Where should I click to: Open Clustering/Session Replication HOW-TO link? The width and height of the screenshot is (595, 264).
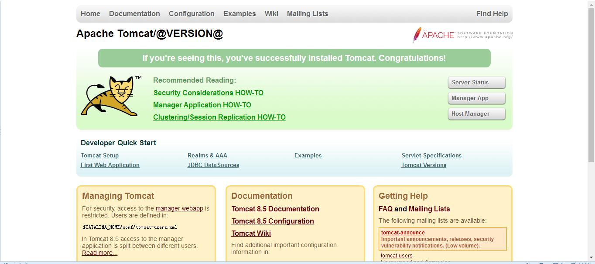pyautogui.click(x=219, y=117)
